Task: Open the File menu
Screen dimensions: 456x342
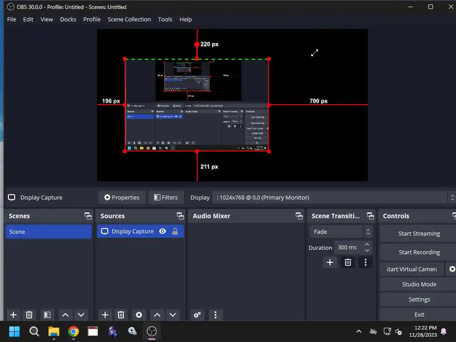Action: click(12, 19)
